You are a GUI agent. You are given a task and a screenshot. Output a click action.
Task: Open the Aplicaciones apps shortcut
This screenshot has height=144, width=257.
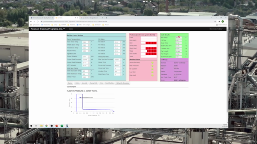tap(35, 25)
